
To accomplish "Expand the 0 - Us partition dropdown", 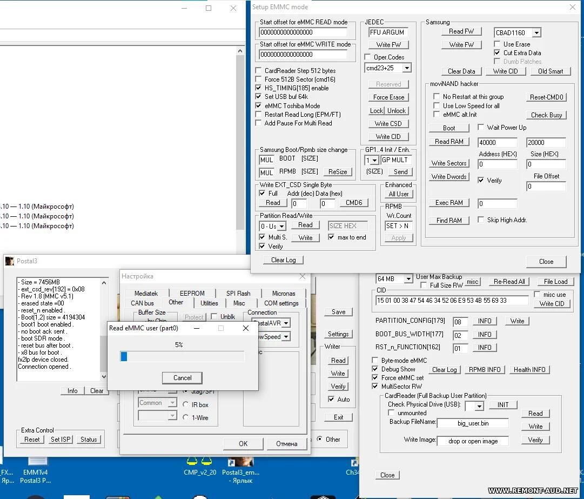I will pyautogui.click(x=281, y=226).
